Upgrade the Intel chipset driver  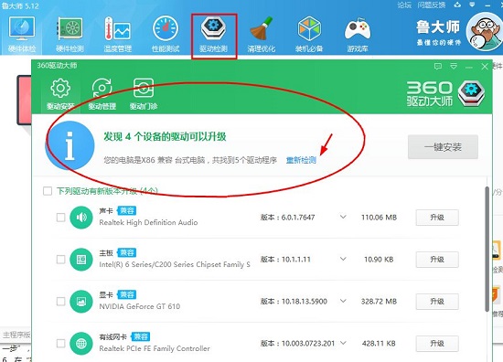(437, 260)
